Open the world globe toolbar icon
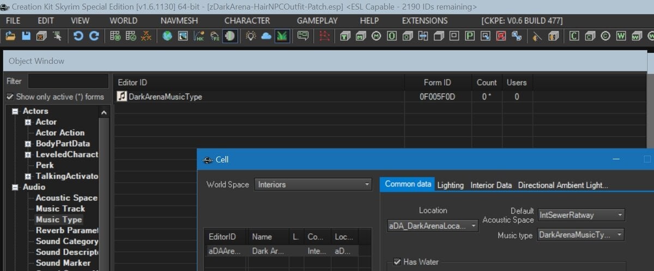654x271 pixels. click(167, 36)
